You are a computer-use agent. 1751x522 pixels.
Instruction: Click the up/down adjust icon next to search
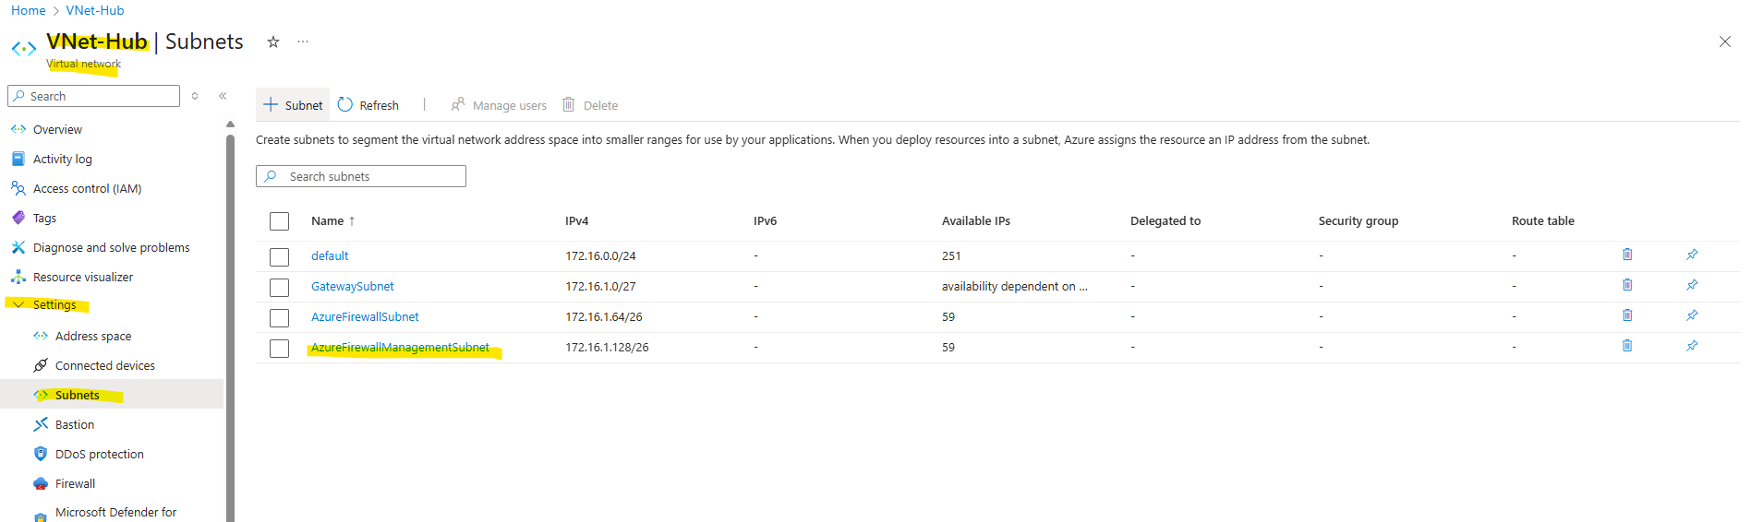pos(195,96)
